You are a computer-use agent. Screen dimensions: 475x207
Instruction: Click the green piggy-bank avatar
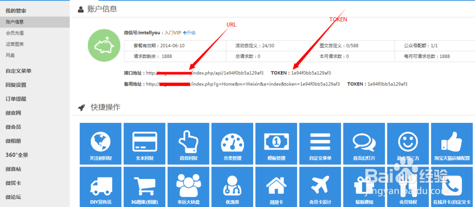point(104,45)
